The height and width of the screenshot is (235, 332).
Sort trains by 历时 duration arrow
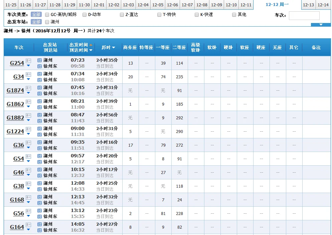pos(114,47)
